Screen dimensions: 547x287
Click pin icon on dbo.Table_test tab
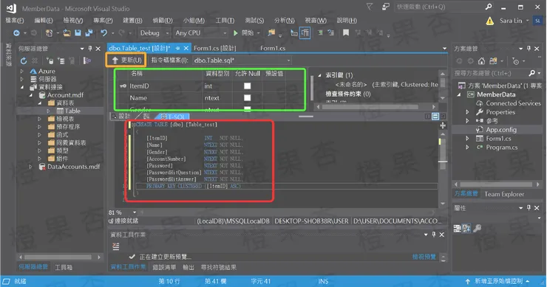click(x=177, y=48)
